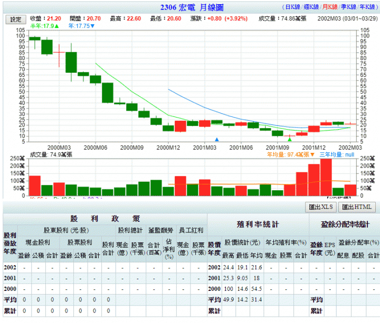Click the big green candlestick near 2000M06
This screenshot has height=323, width=380.
[x=108, y=93]
